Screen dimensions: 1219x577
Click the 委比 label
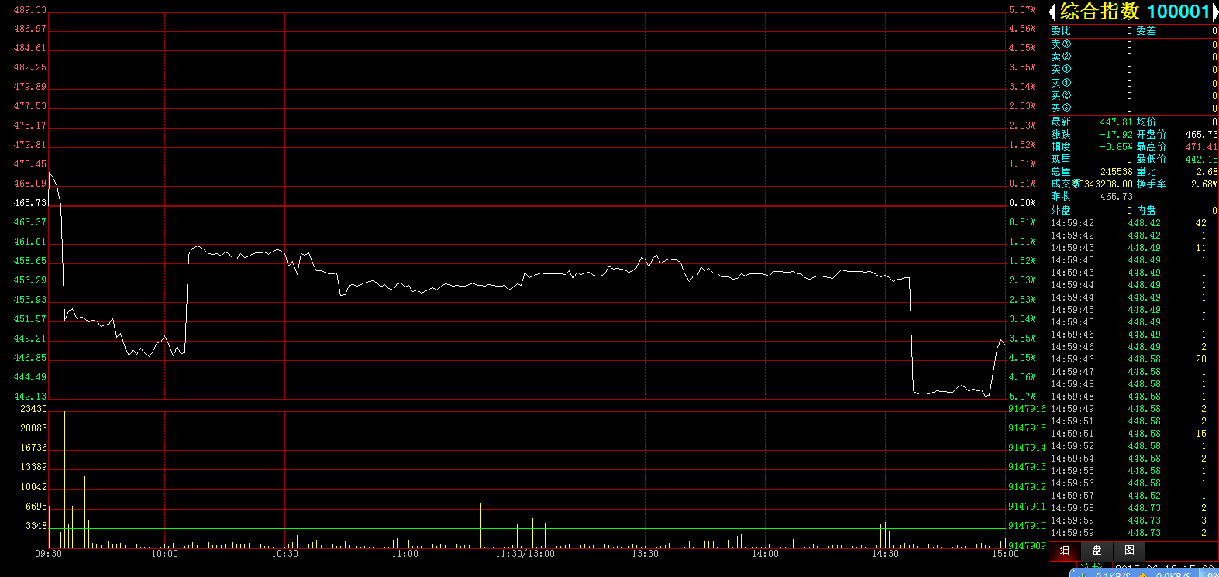click(1061, 31)
